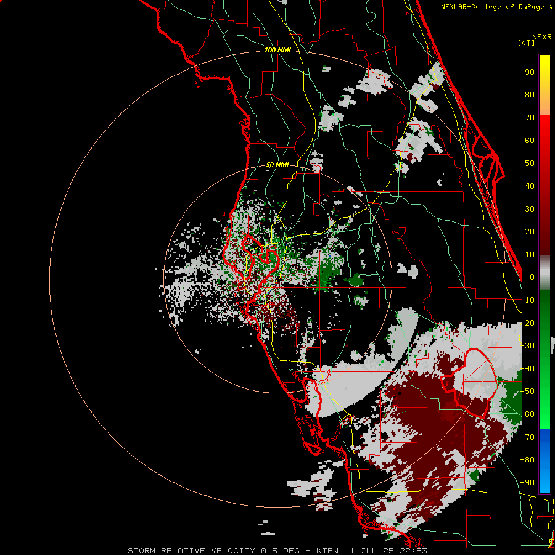Click the positive 10 scale value

530,255
